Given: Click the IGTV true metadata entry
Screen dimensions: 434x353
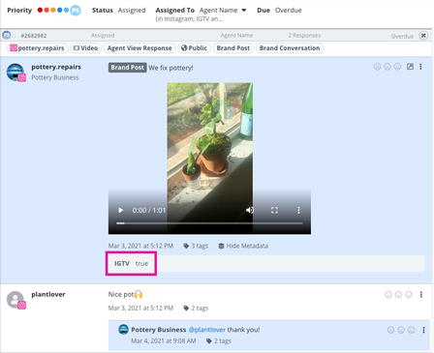Looking at the screenshot, I should (x=131, y=264).
